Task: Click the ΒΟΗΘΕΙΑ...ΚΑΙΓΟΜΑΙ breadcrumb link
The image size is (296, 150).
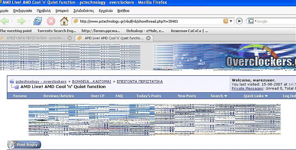Action: coord(91,81)
